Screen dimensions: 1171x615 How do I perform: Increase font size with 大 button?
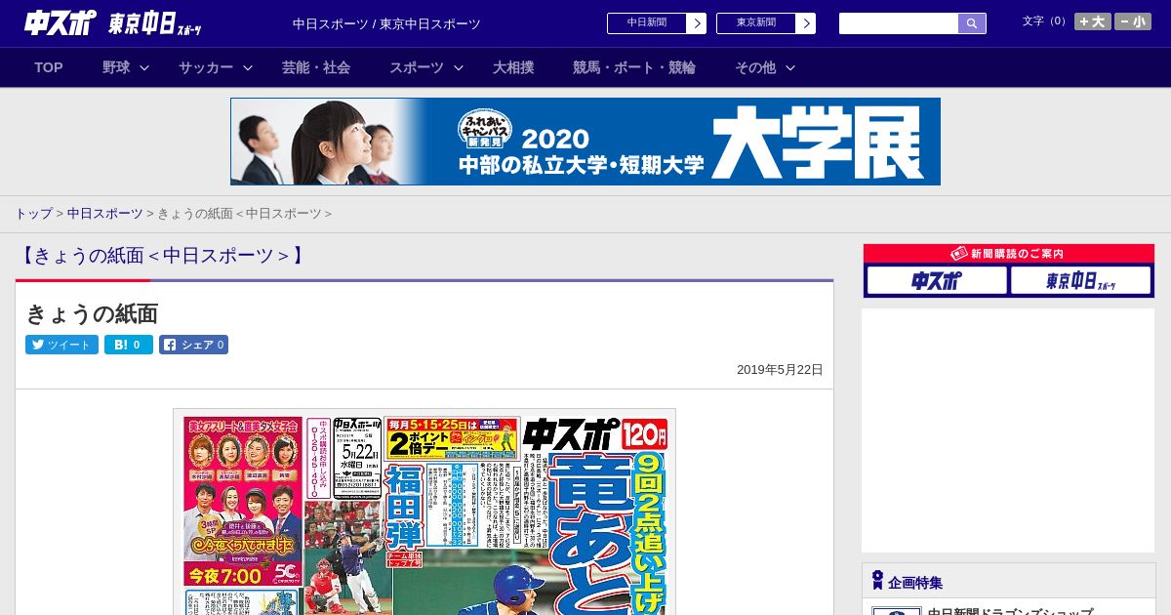tap(1093, 21)
